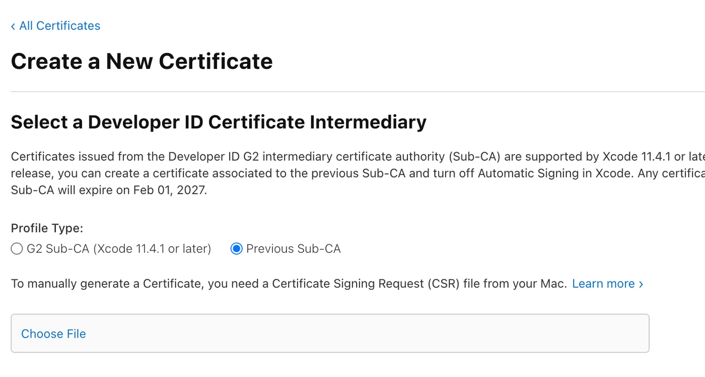Image resolution: width=705 pixels, height=377 pixels.
Task: Click the 'G2 Sub-CA (Xcode 11.4.1 or later)' label
Action: click(119, 249)
